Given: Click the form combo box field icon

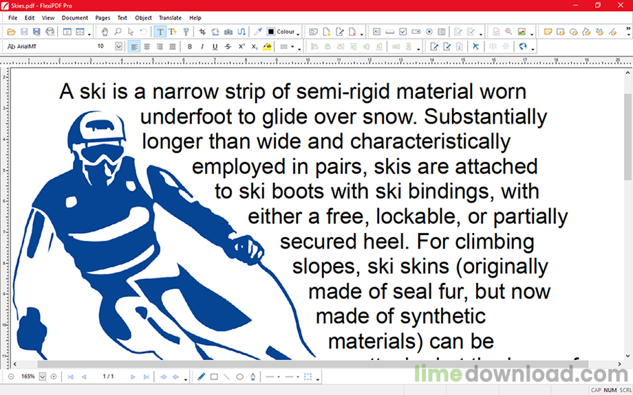Looking at the screenshot, I should pyautogui.click(x=416, y=32).
